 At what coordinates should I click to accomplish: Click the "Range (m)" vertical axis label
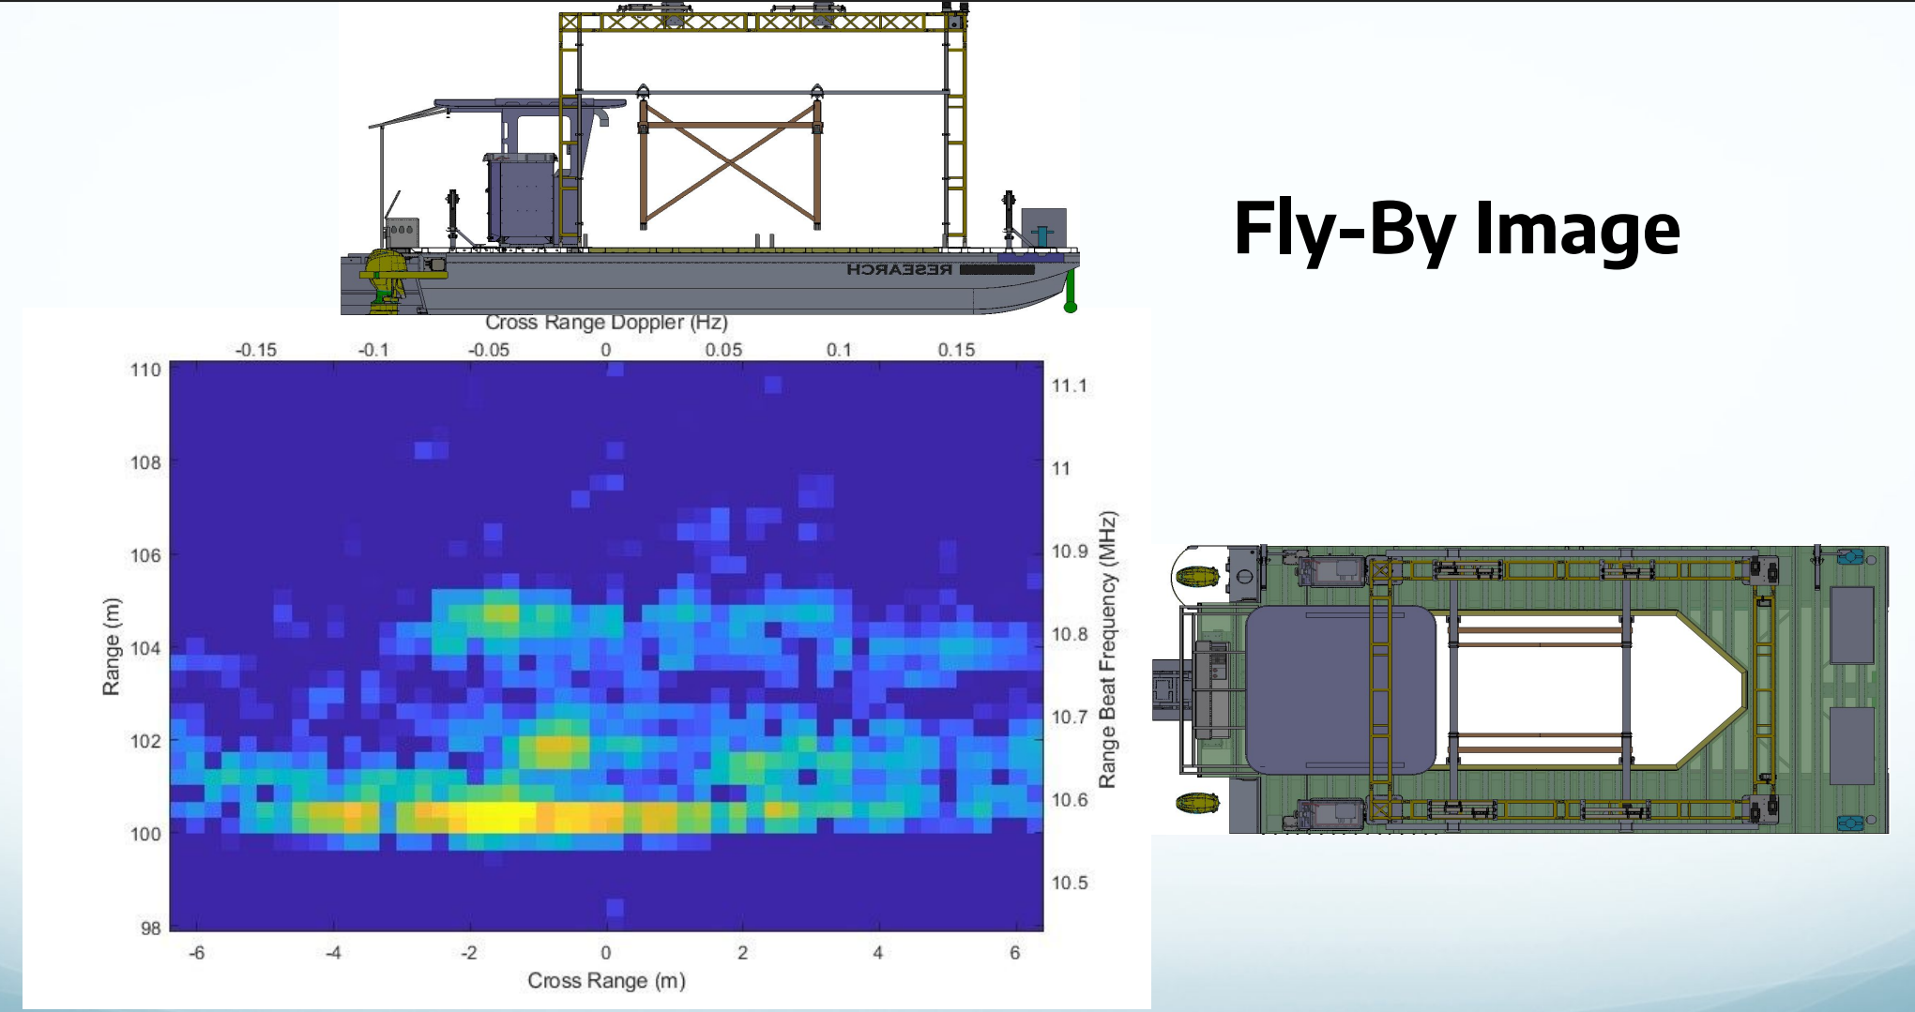coord(111,647)
